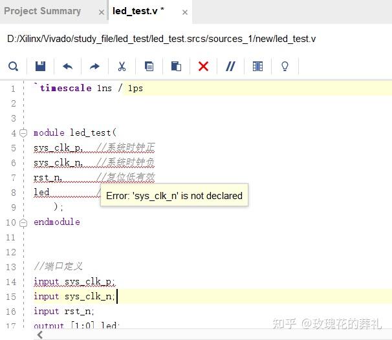This screenshot has height=340, width=392.
Task: Cut selection with scissors icon
Action: click(122, 67)
